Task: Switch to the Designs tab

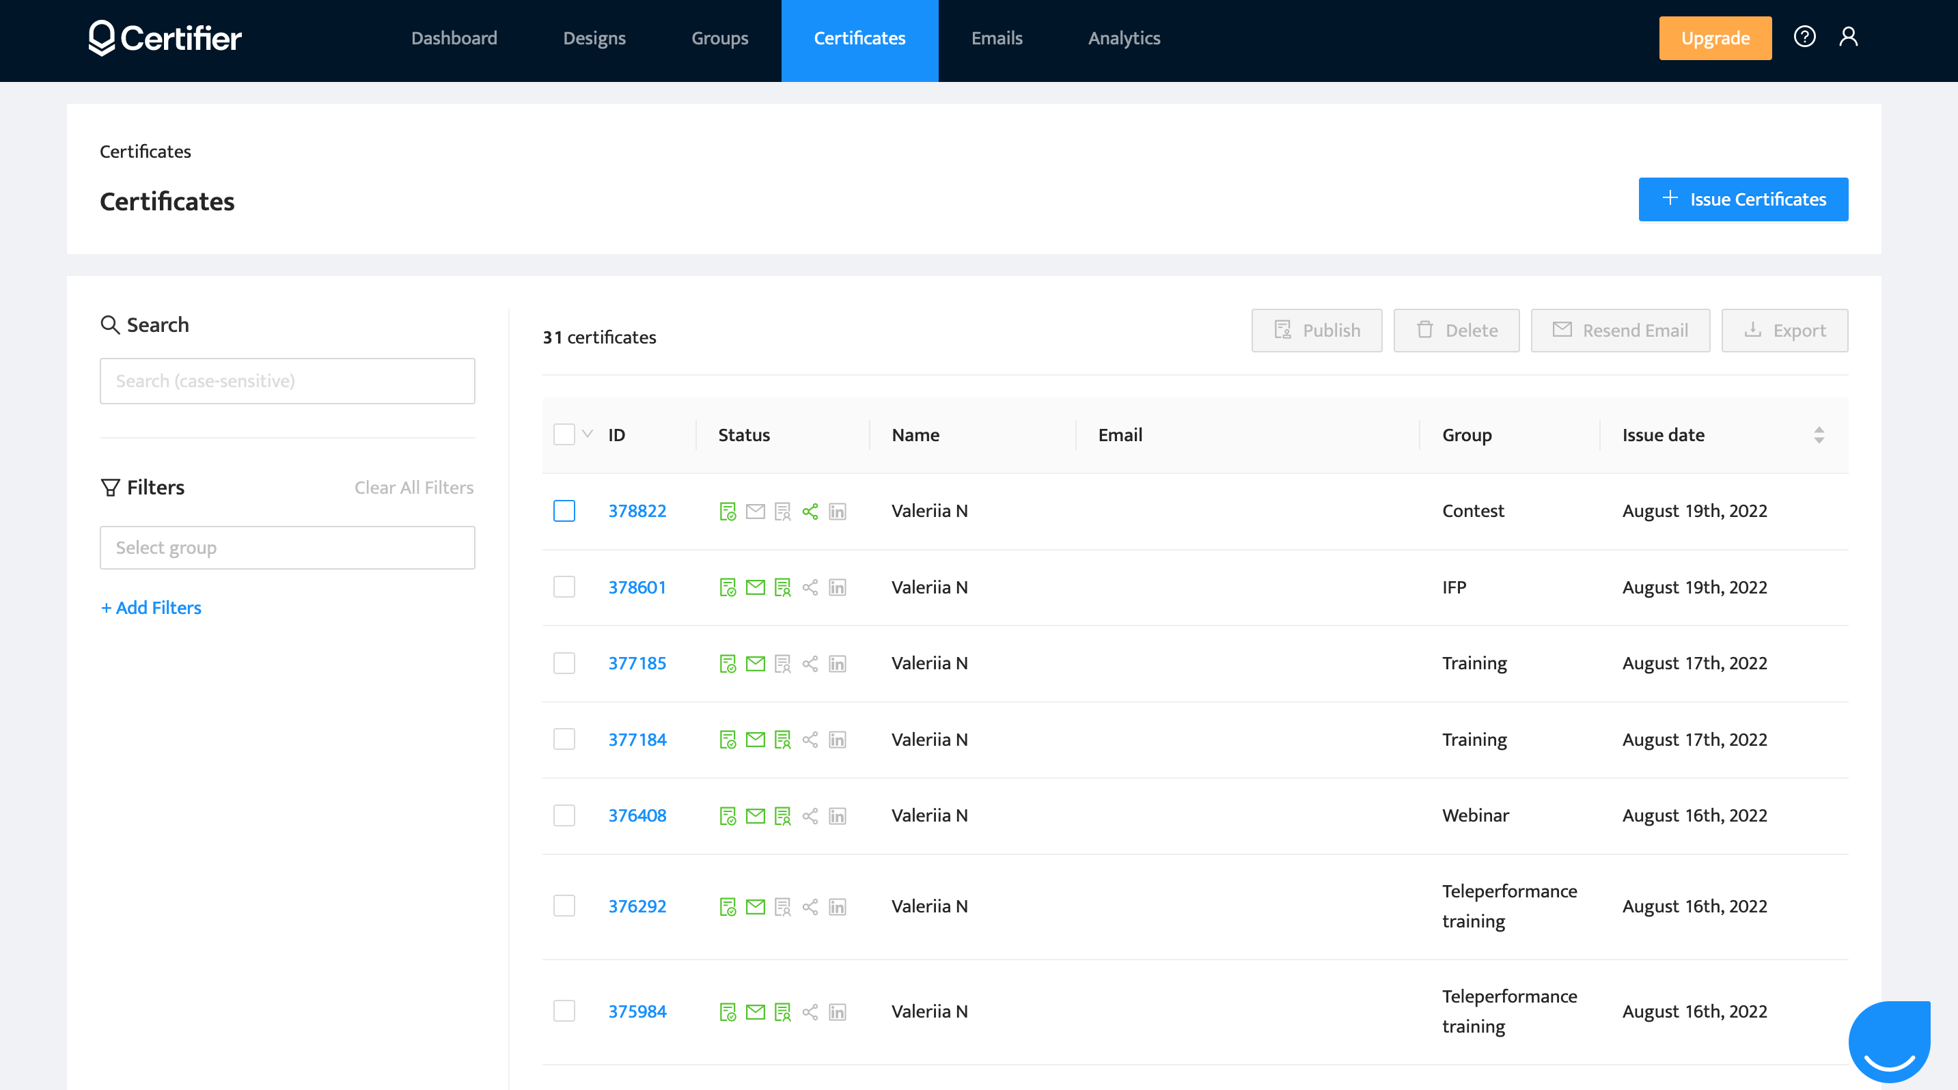Action: point(594,38)
